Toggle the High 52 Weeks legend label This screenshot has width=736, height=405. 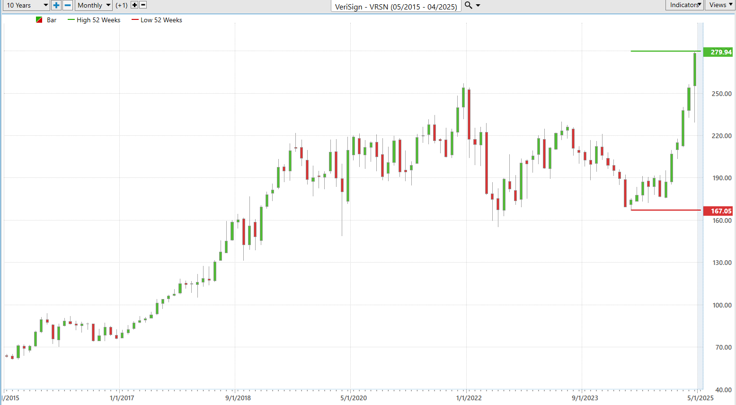coord(98,20)
